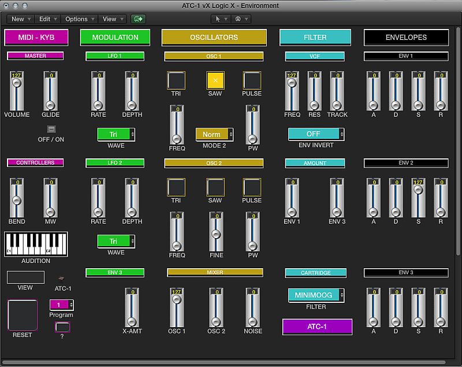Click the MIDI out circle icon in toolbar
The width and height of the screenshot is (462, 367).
coord(238,18)
